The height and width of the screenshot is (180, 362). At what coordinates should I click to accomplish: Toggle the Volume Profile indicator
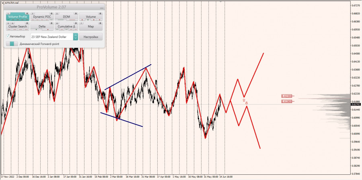pos(18,17)
